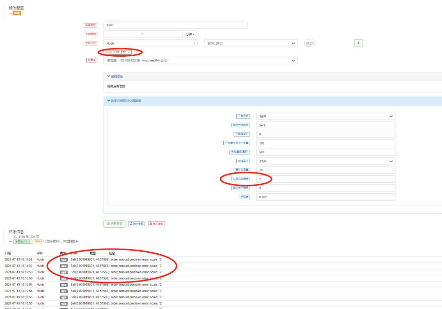Collapse the 数字货币现货交易类库 section

pyautogui.click(x=124, y=101)
